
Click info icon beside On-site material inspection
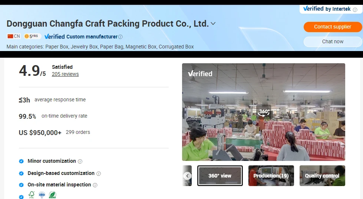click(x=95, y=185)
